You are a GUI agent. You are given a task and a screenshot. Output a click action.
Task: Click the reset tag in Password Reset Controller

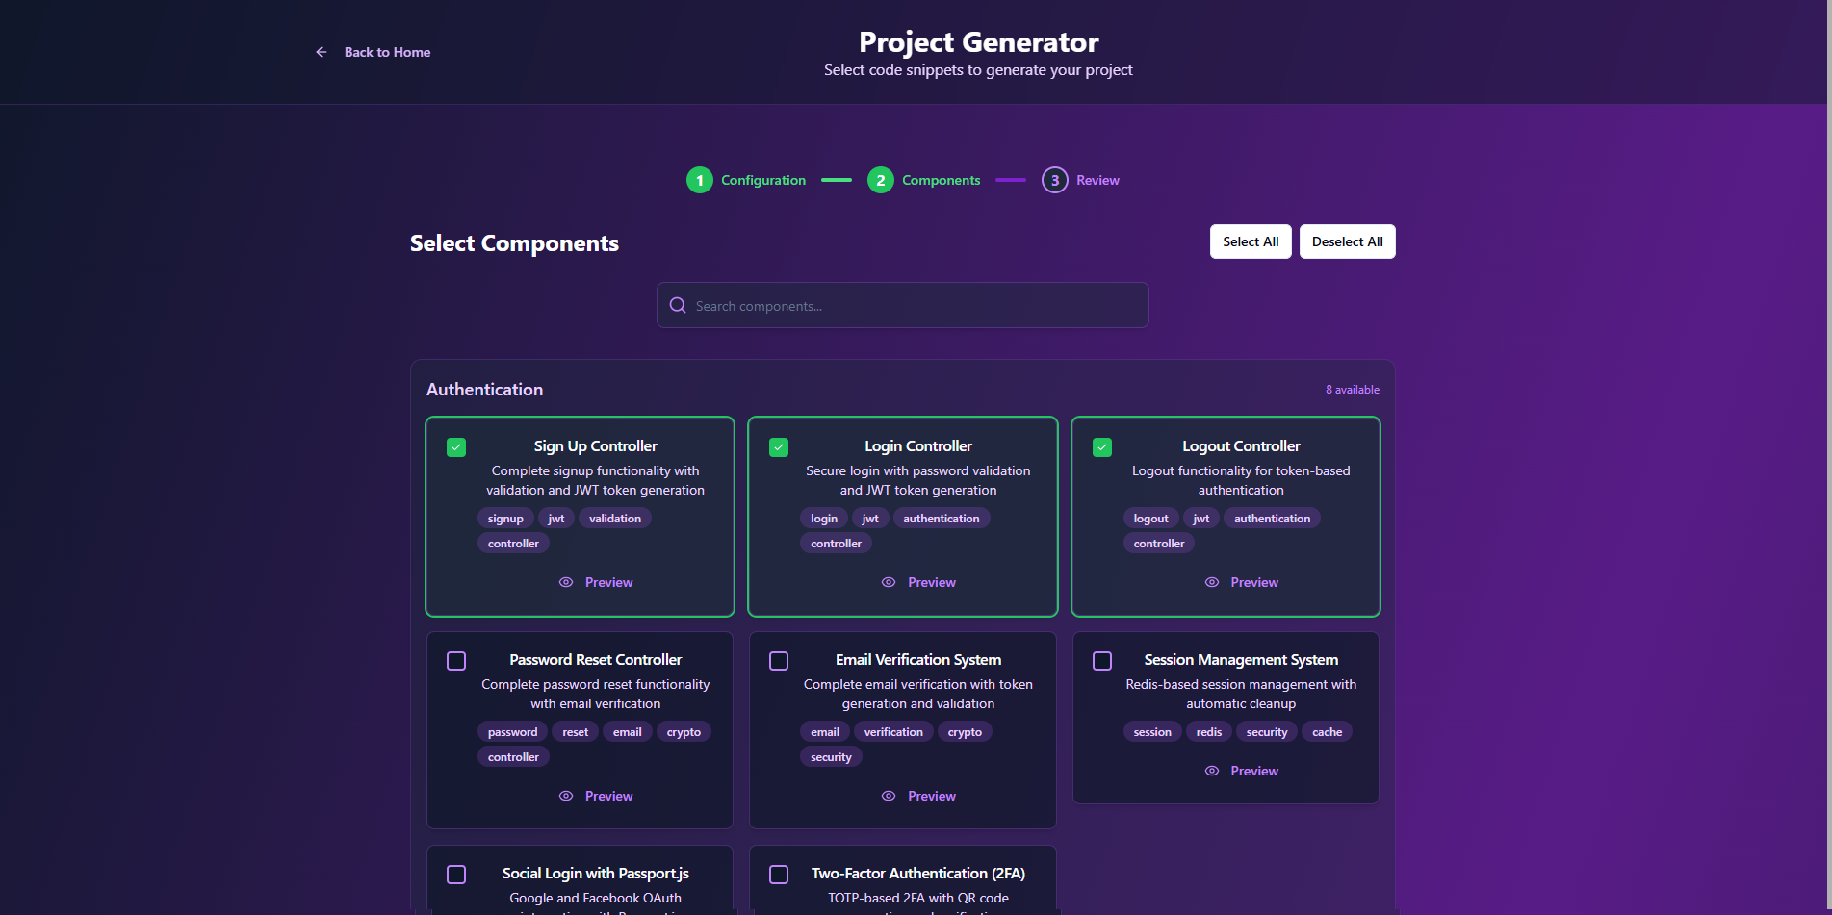tap(575, 732)
